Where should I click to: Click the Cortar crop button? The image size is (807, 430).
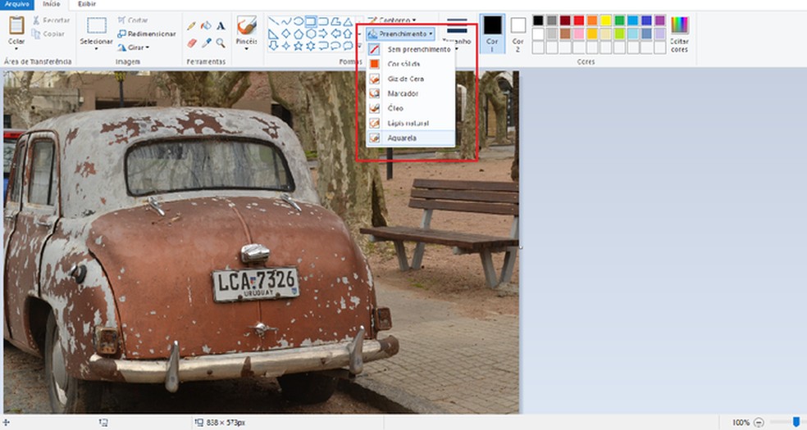[133, 20]
